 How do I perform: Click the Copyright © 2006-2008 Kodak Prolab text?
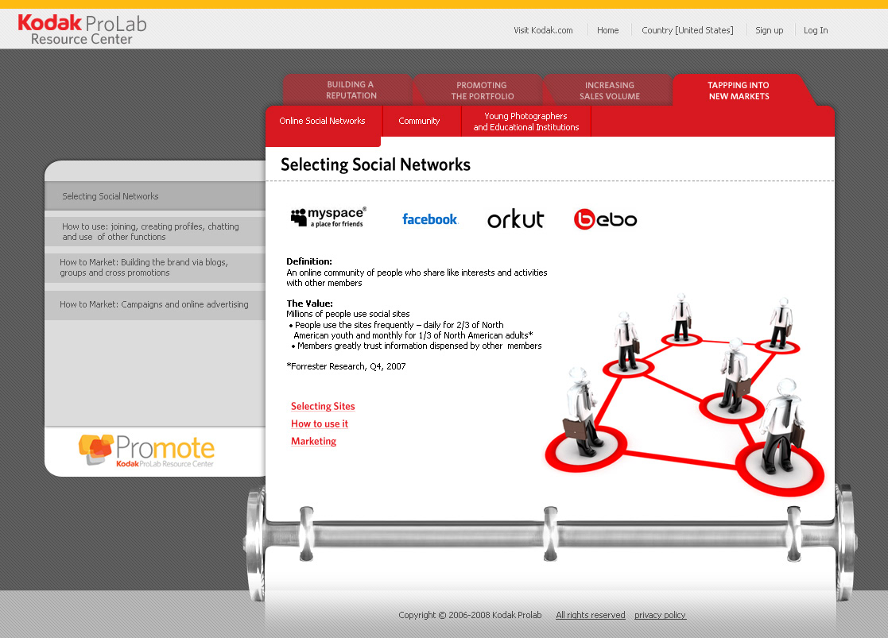click(x=470, y=615)
